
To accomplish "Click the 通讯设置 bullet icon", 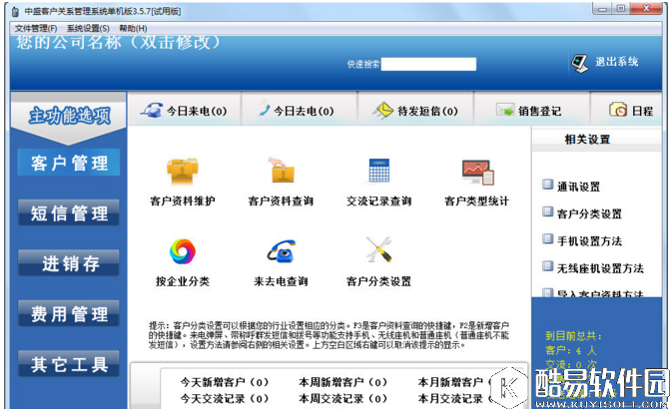I will (x=547, y=185).
